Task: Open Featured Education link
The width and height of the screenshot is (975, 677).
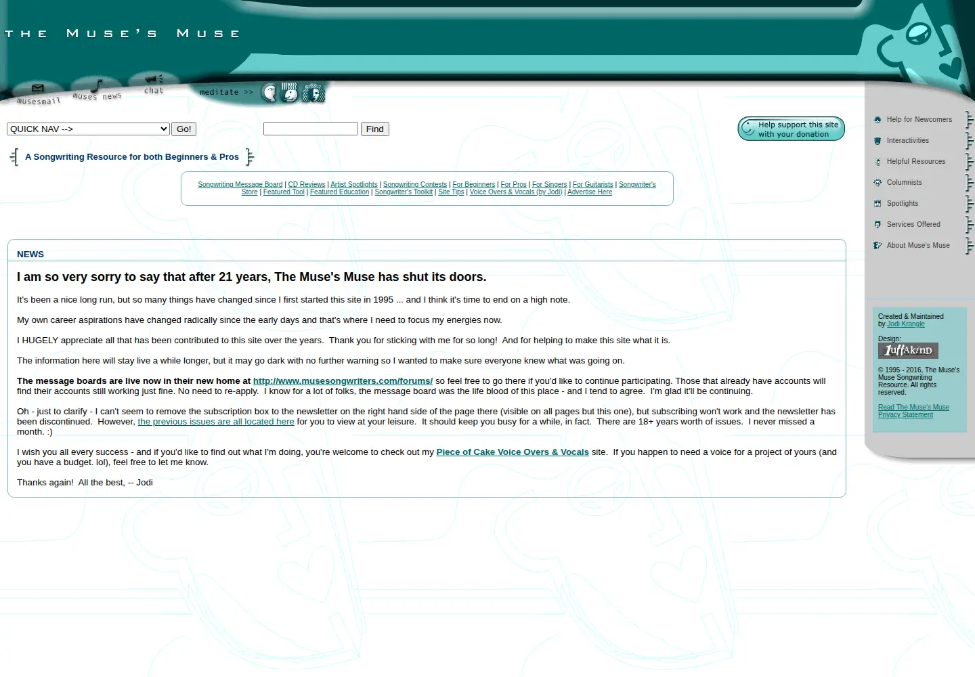Action: [x=340, y=192]
